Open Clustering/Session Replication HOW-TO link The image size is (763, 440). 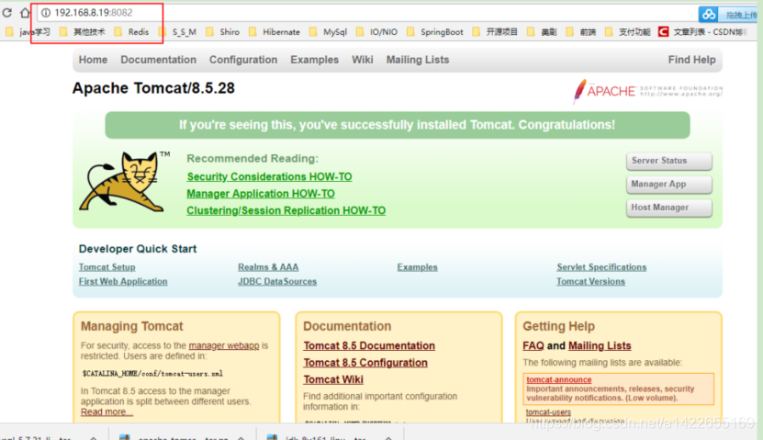pyautogui.click(x=286, y=210)
